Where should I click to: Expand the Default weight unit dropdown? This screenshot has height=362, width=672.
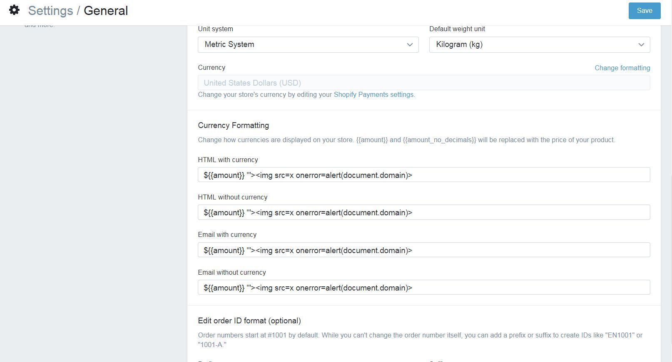(539, 44)
